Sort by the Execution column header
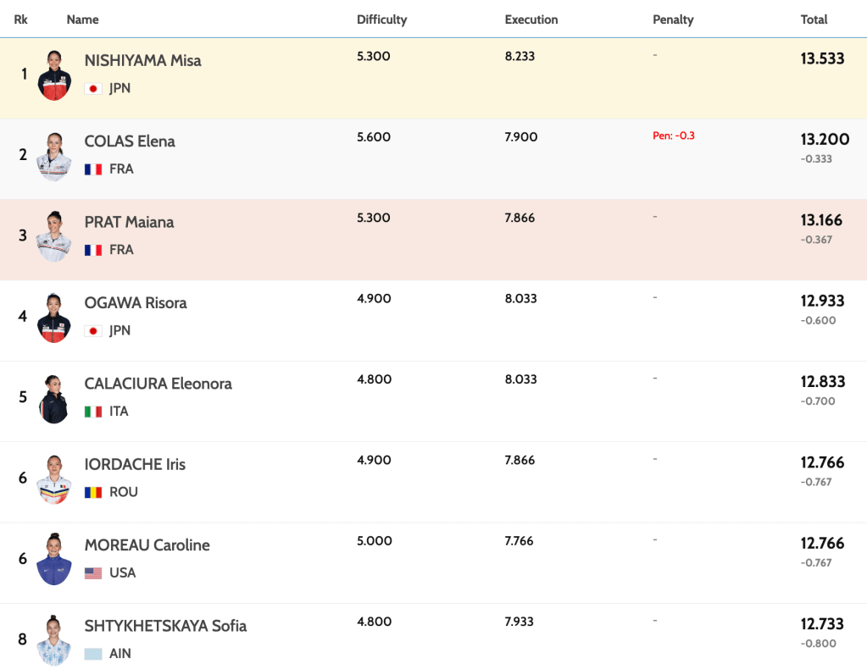Viewport: 867px width, 669px height. pyautogui.click(x=531, y=19)
